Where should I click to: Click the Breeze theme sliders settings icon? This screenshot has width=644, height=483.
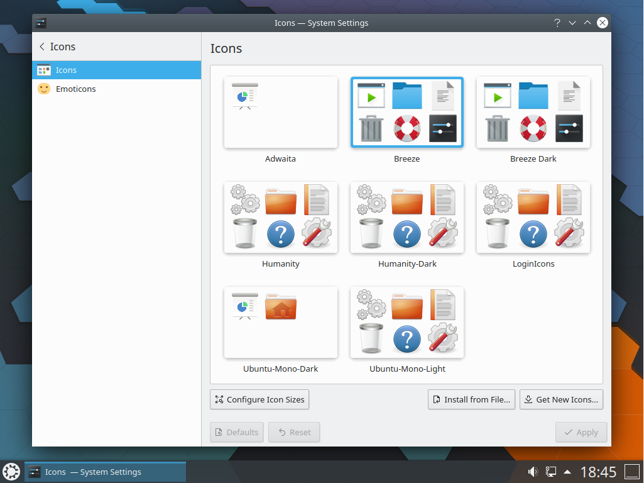pyautogui.click(x=443, y=128)
